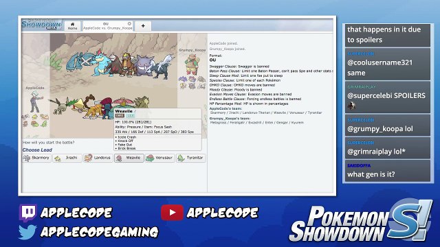Choose Tyranitar as lead

[191, 158]
